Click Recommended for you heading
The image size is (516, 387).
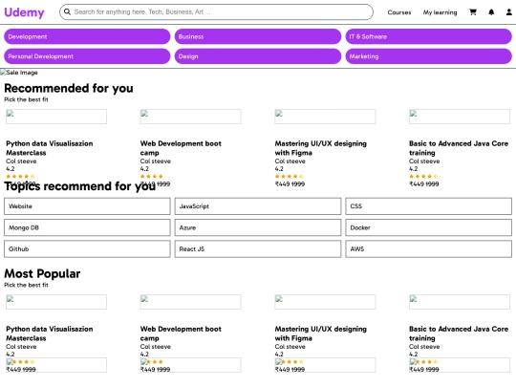pyautogui.click(x=69, y=88)
